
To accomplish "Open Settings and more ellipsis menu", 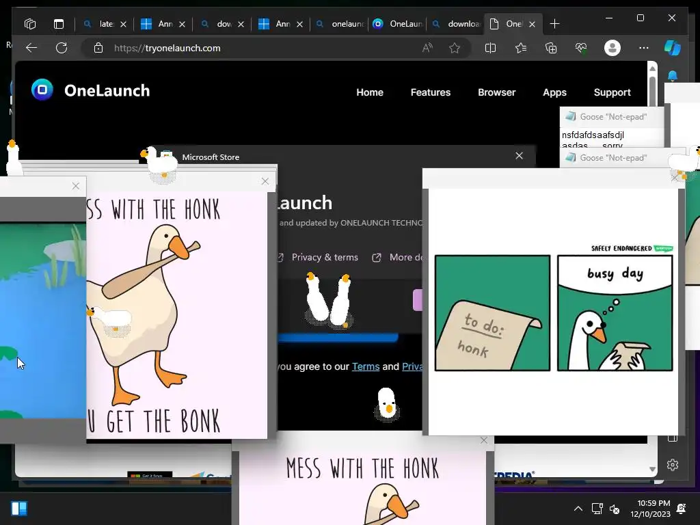I will (643, 48).
